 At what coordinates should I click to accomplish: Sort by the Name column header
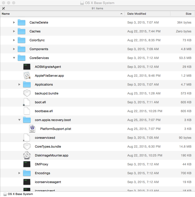point(62,14)
